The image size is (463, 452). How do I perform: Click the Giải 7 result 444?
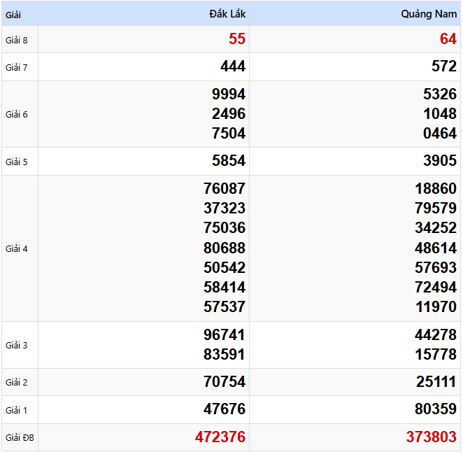tap(233, 66)
